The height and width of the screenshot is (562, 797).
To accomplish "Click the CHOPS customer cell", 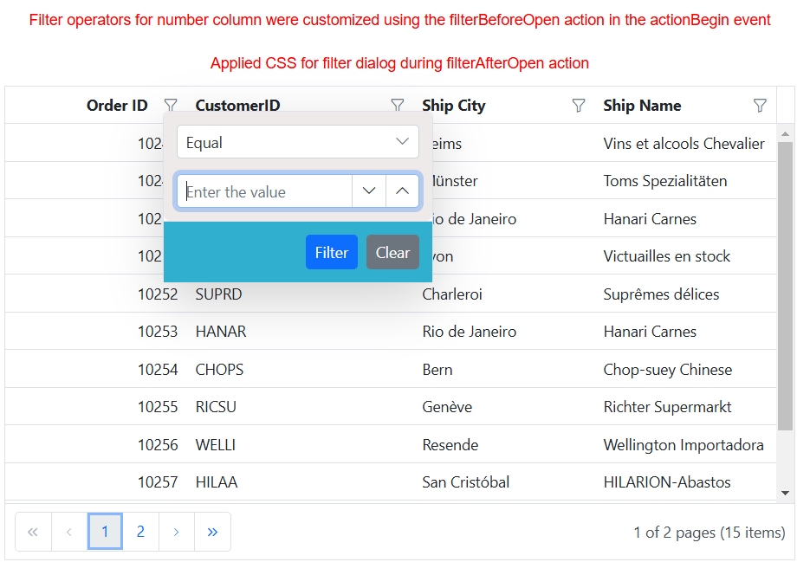I will click(x=220, y=370).
